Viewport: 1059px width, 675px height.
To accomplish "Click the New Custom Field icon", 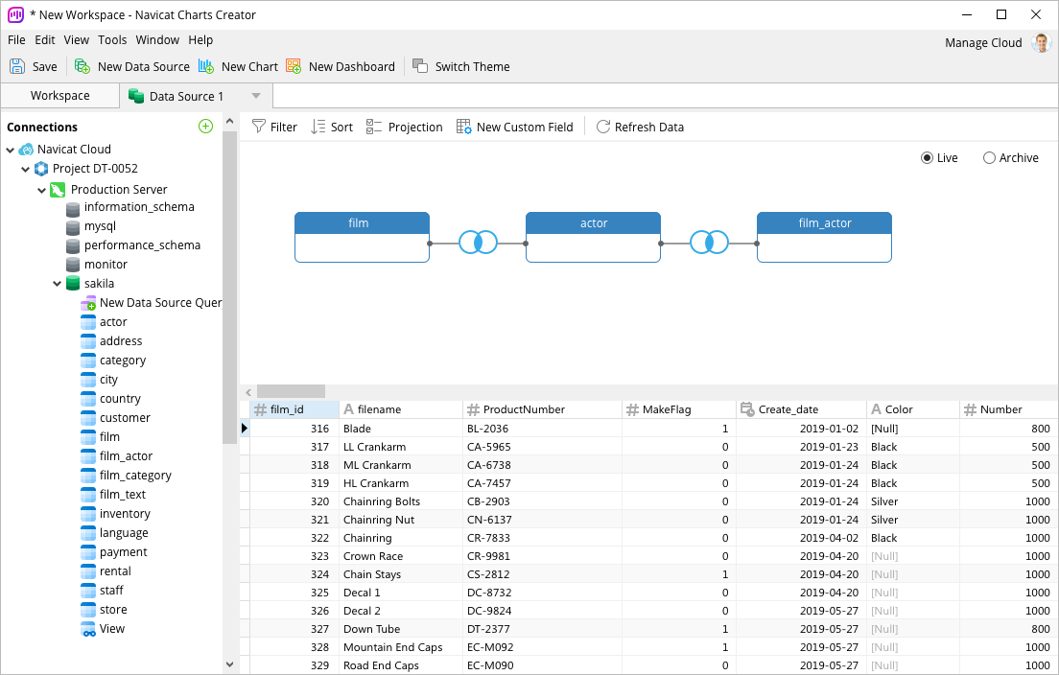I will pos(463,127).
